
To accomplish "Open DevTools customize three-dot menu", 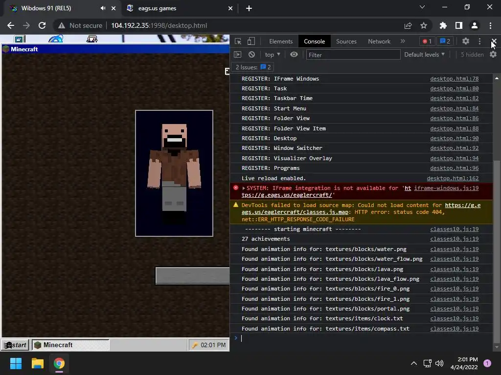I will pos(479,41).
